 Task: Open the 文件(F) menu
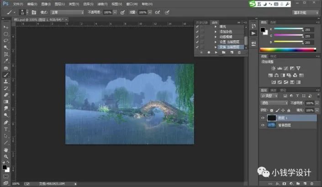[x=18, y=4]
